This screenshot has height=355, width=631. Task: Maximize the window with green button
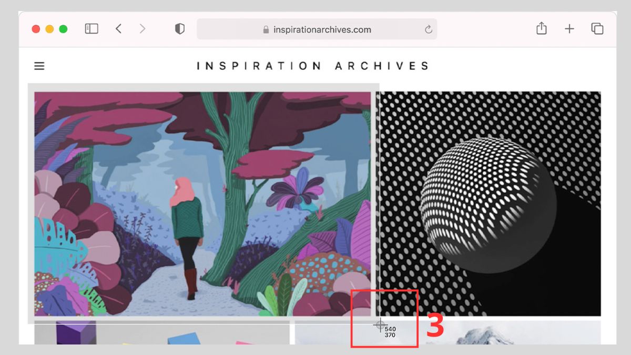(x=63, y=29)
